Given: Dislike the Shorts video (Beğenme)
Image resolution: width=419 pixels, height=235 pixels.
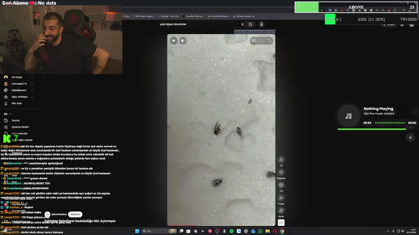Looking at the screenshot, I should pos(281,172).
